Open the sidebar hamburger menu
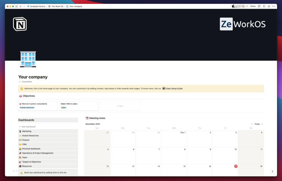282x181 pixels. click(x=17, y=6)
